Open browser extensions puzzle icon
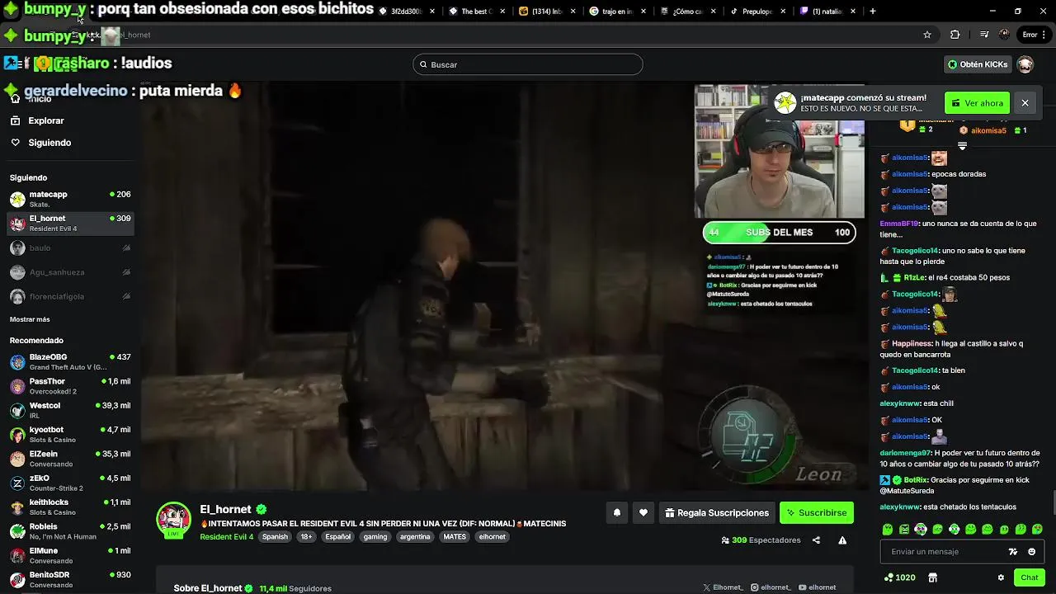Image resolution: width=1056 pixels, height=594 pixels. [955, 35]
